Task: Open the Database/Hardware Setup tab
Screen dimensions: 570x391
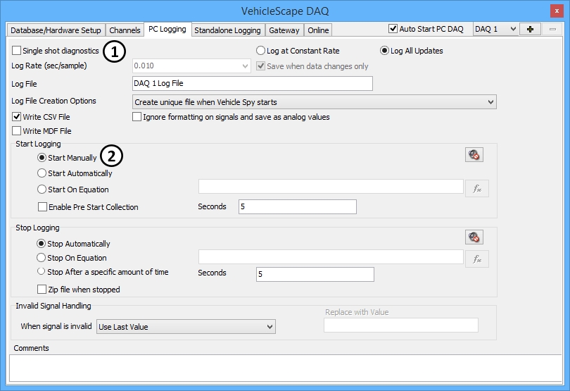Action: point(56,30)
